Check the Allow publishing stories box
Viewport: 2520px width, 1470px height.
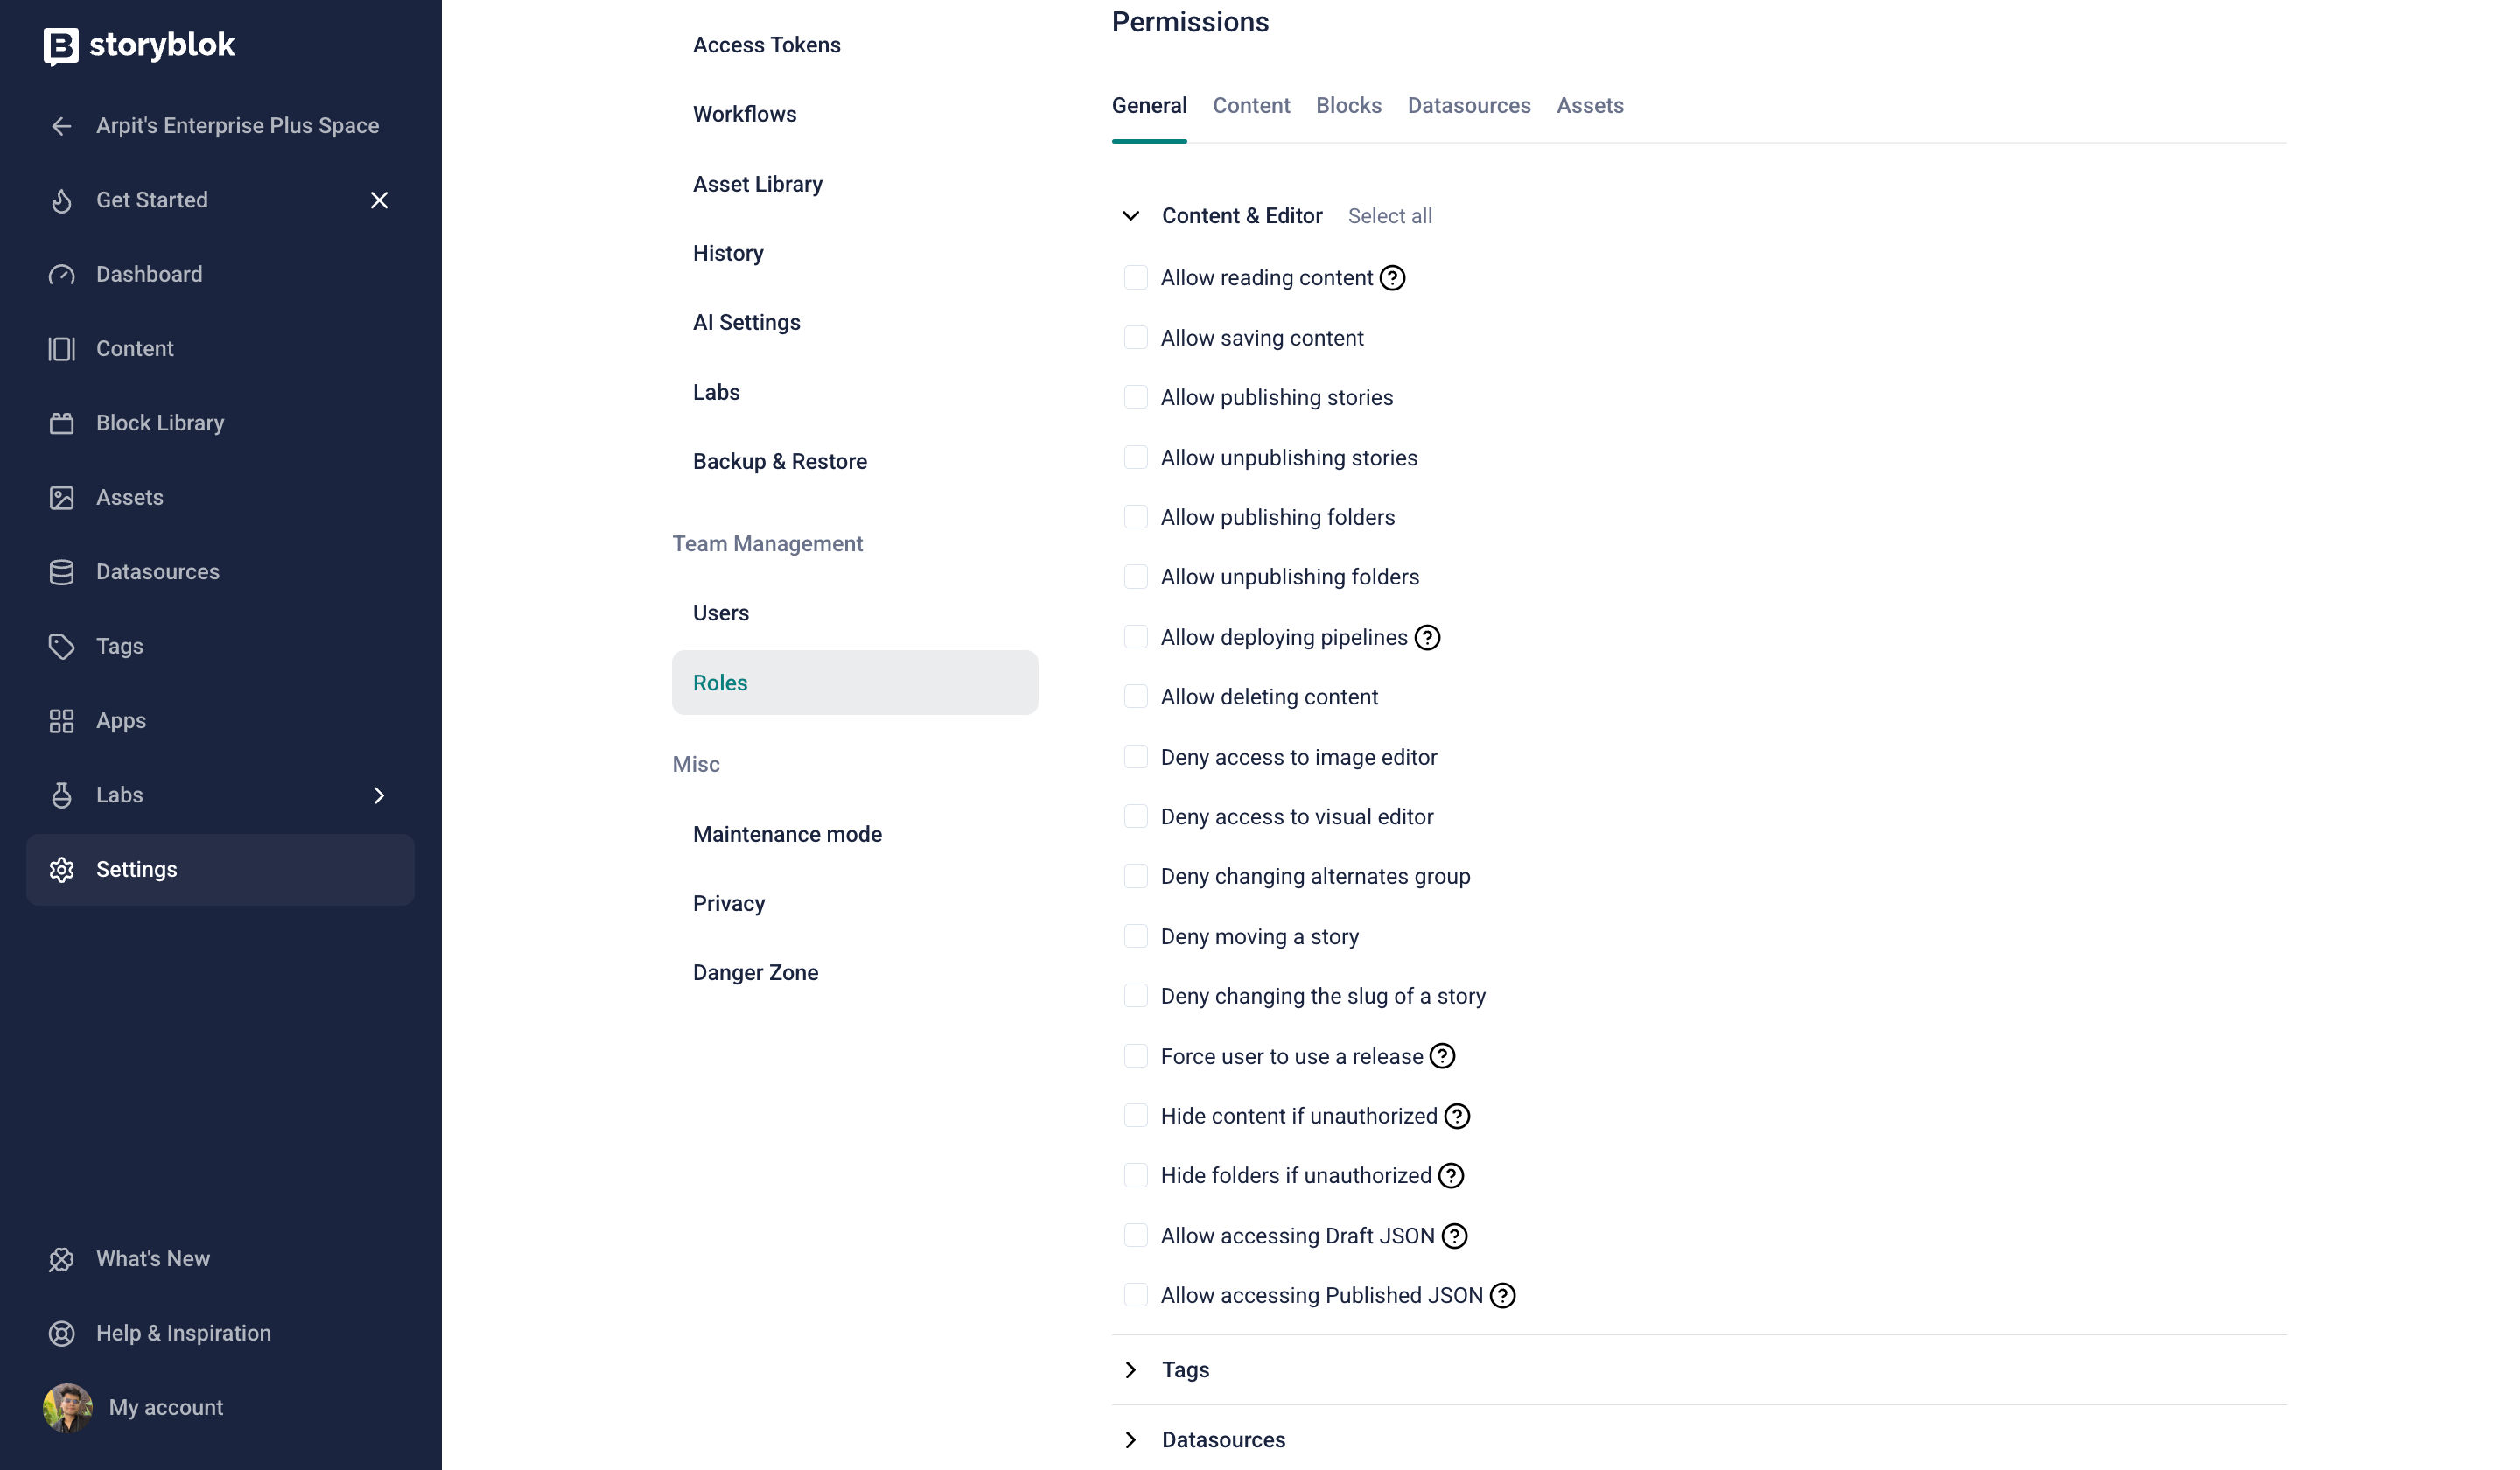[1135, 397]
